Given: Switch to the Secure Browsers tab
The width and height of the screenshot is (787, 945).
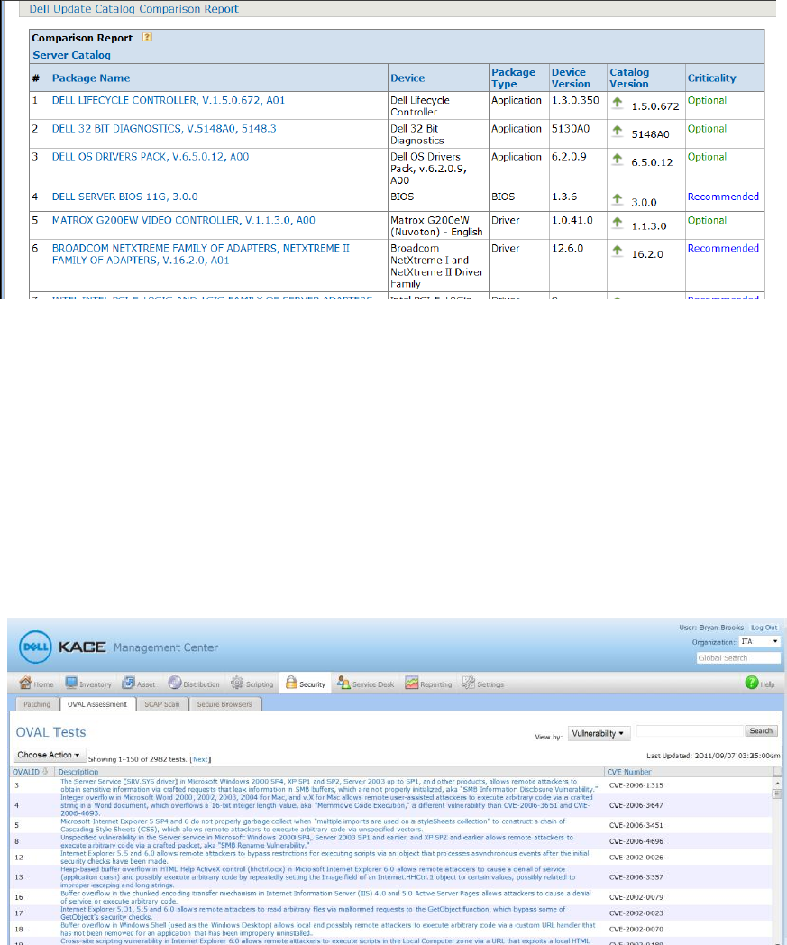Looking at the screenshot, I should (x=224, y=704).
